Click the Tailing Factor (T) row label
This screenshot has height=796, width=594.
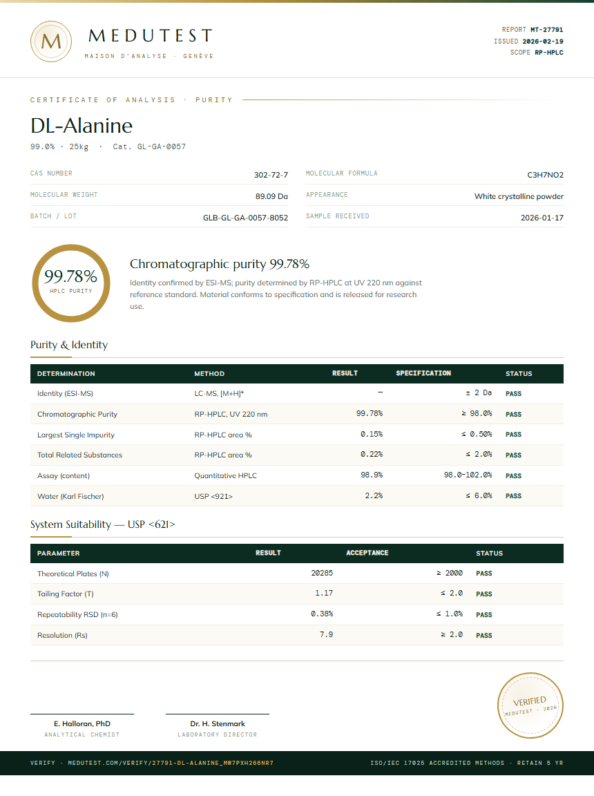66,594
